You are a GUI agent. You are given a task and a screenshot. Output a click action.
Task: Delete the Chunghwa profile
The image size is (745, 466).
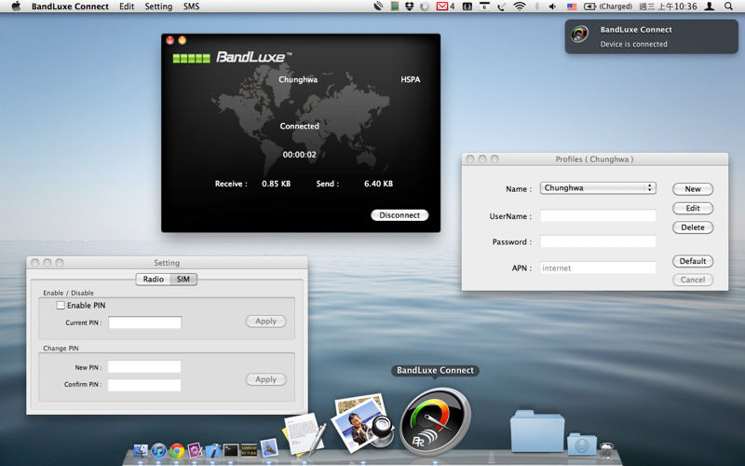tap(693, 227)
